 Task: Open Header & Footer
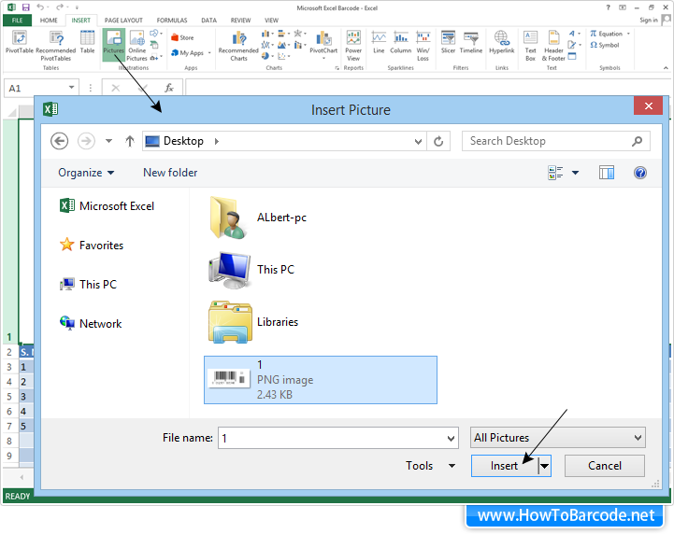(x=553, y=46)
